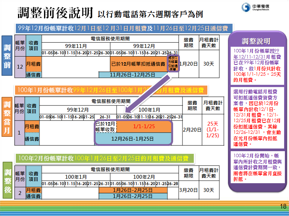289x216 pixels.
Task: Click 100年1月 header in the 調整後 table
Action: 76,177
